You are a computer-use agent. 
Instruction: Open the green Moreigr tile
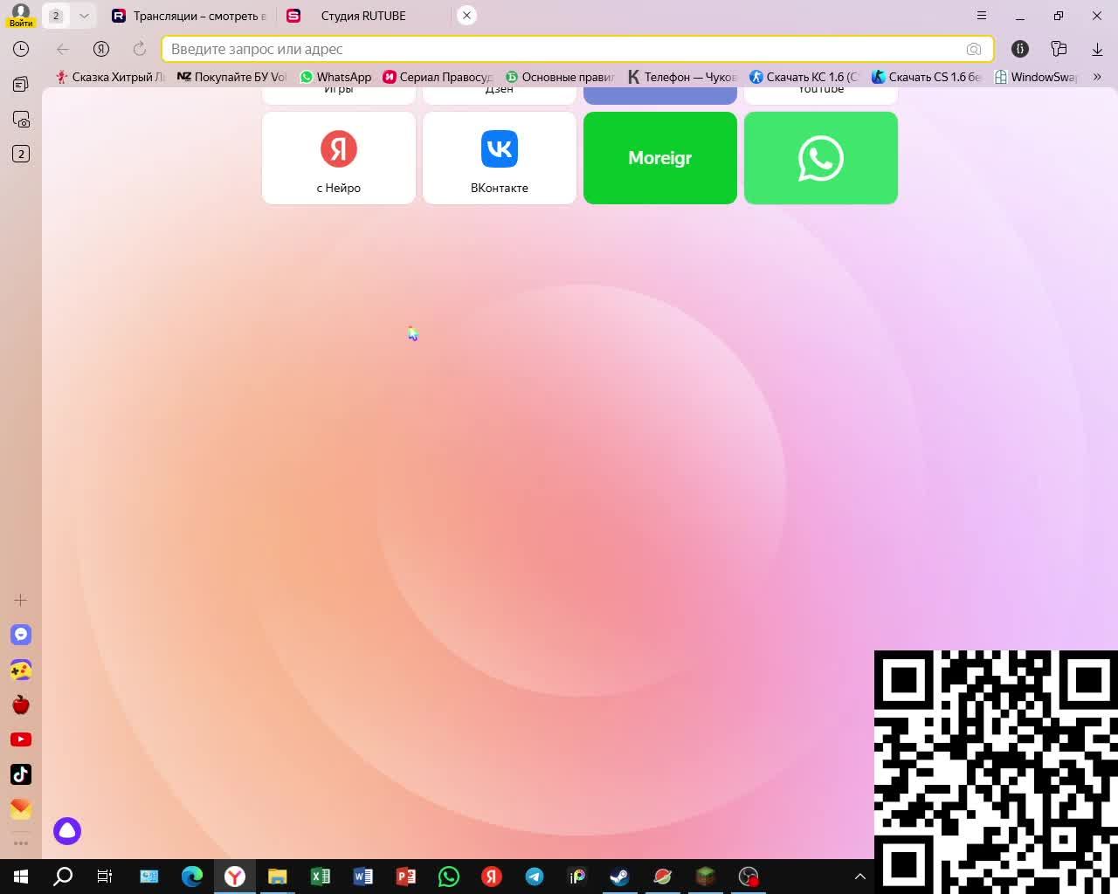(660, 158)
